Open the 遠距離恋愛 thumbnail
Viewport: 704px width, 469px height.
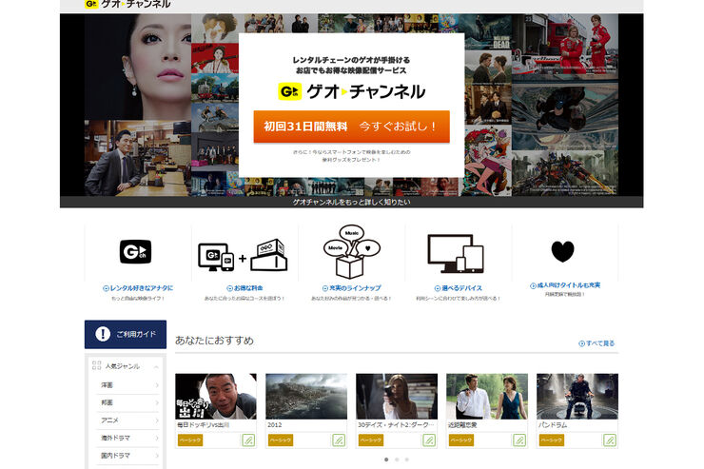(487, 397)
